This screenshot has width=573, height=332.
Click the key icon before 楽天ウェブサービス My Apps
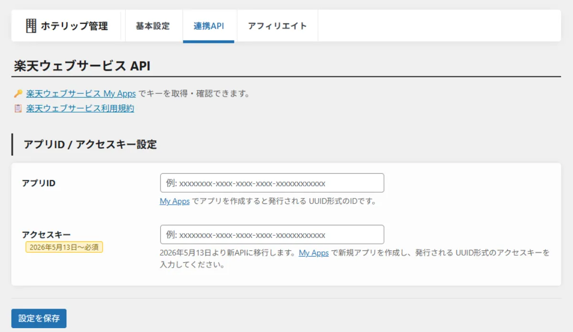tap(18, 93)
